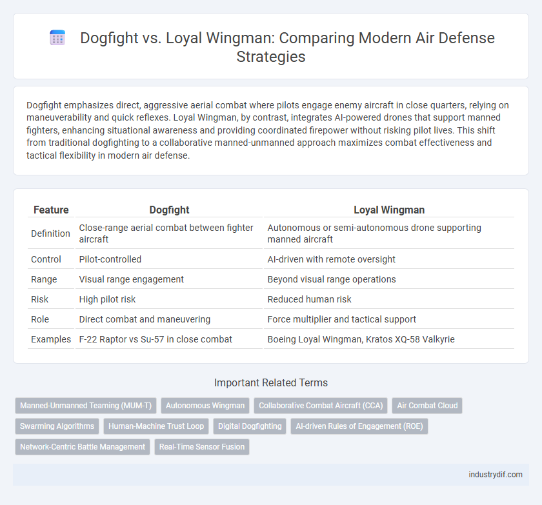542x505 pixels.
Task: Click the 'High pilot risk' cell
Action: click(169, 299)
